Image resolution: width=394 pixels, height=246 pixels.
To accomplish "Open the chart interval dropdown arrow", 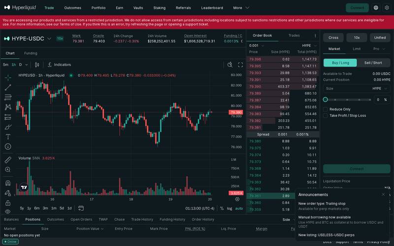I will [x=27, y=65].
